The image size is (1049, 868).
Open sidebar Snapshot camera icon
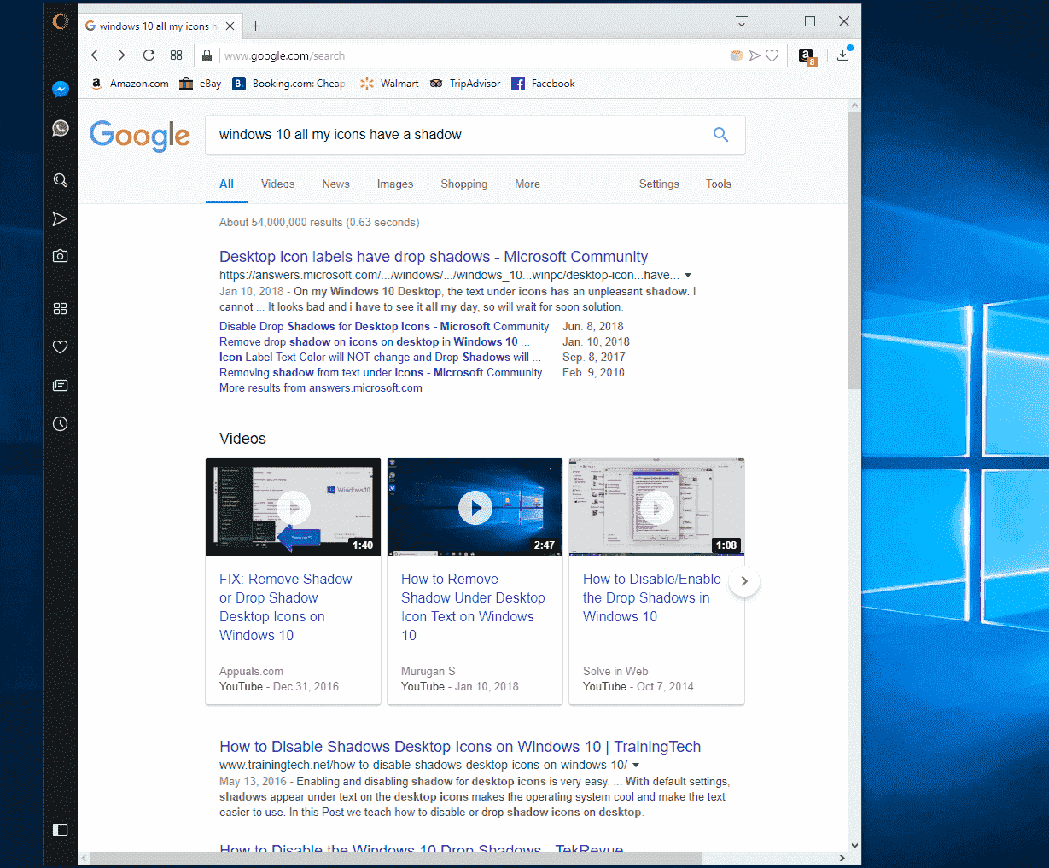[x=60, y=256]
